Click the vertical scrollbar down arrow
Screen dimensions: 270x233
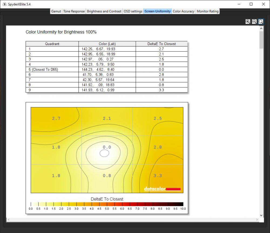point(261,215)
